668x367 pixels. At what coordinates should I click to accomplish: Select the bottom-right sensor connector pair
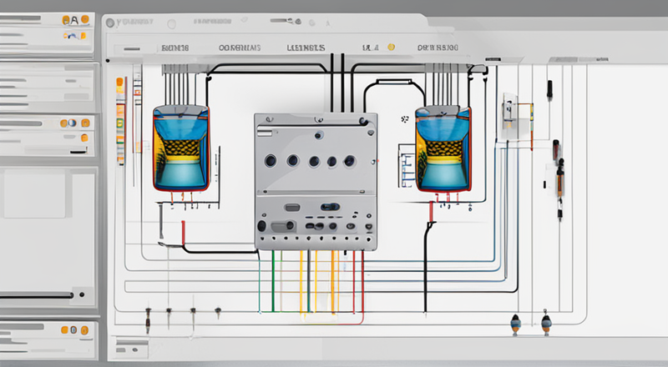[529, 322]
